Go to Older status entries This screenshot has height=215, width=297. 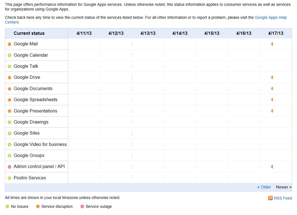(264, 187)
